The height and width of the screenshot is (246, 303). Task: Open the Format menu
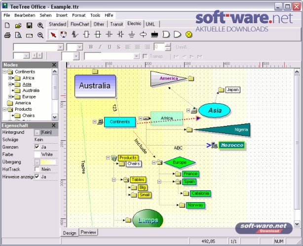click(x=78, y=15)
